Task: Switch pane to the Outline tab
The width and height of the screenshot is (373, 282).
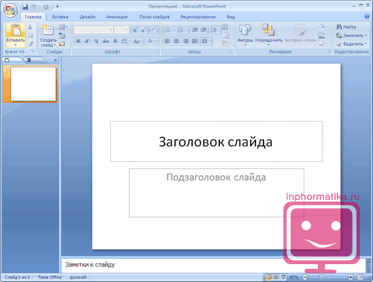Action: click(x=30, y=60)
